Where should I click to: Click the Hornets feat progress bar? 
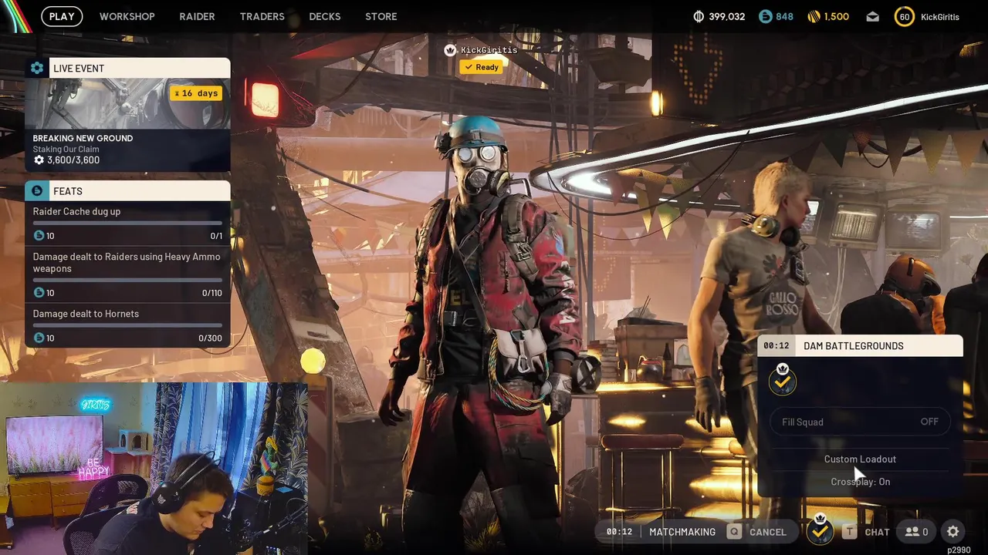click(127, 326)
